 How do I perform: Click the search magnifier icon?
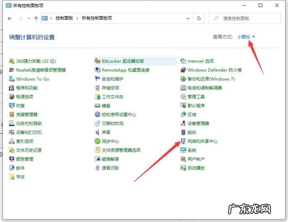(x=216, y=18)
